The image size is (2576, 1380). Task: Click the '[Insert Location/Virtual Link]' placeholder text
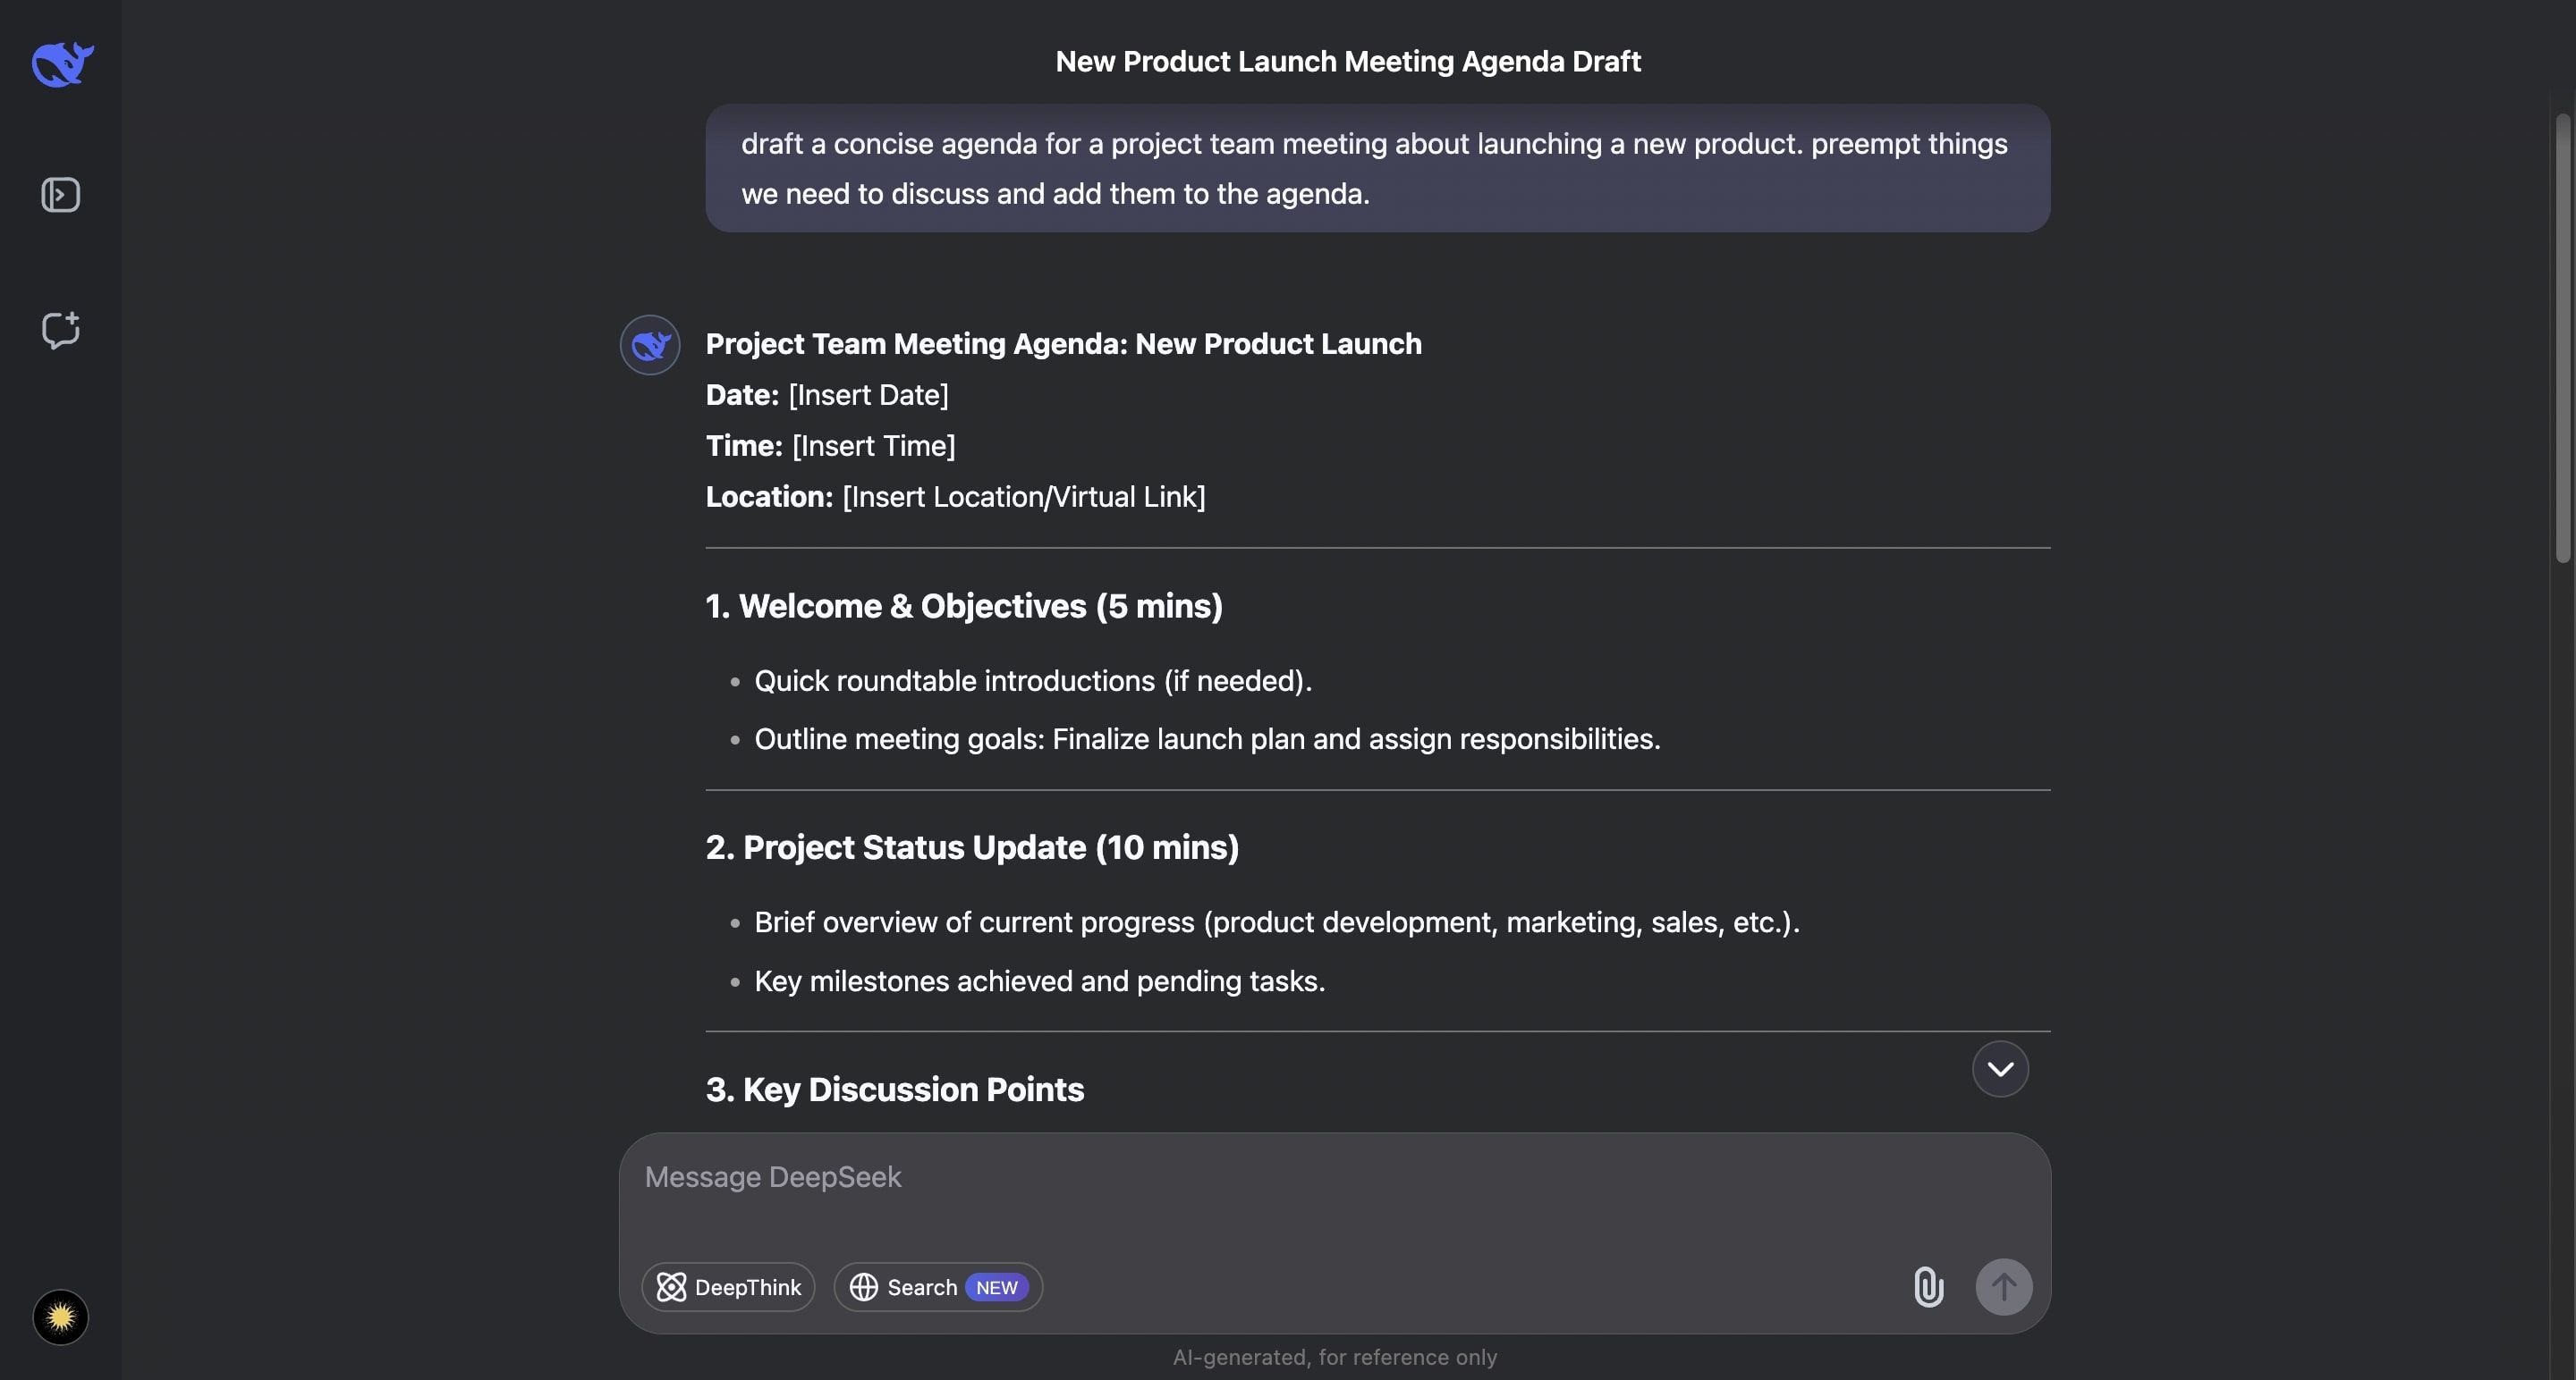tap(1024, 497)
